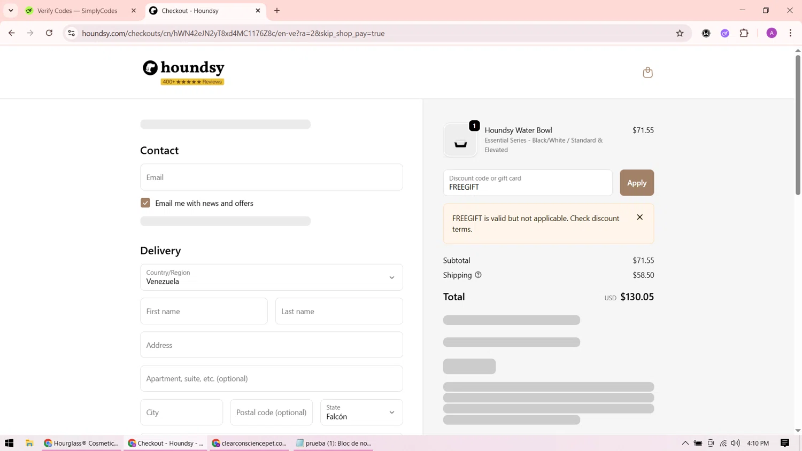Image resolution: width=802 pixels, height=451 pixels.
Task: Open the volume control icon
Action: [736, 443]
